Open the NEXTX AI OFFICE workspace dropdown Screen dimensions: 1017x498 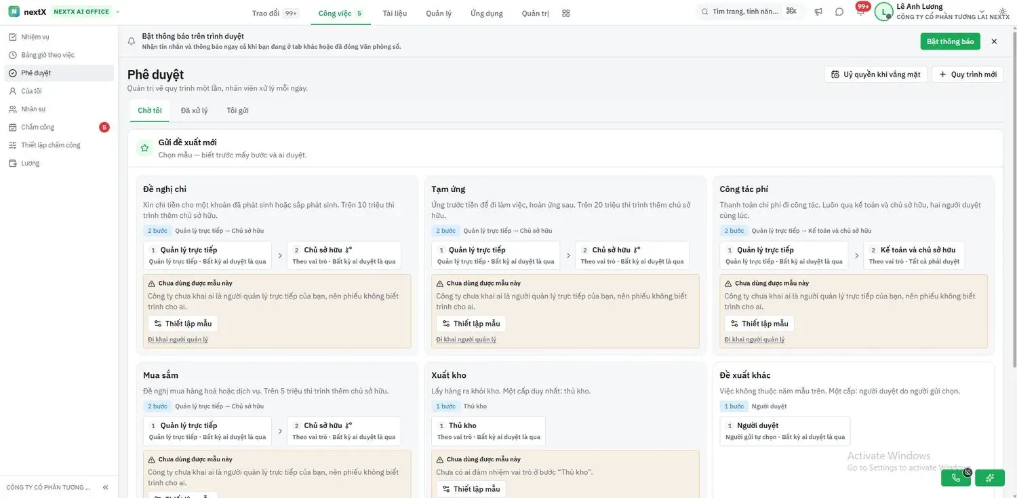pyautogui.click(x=86, y=12)
